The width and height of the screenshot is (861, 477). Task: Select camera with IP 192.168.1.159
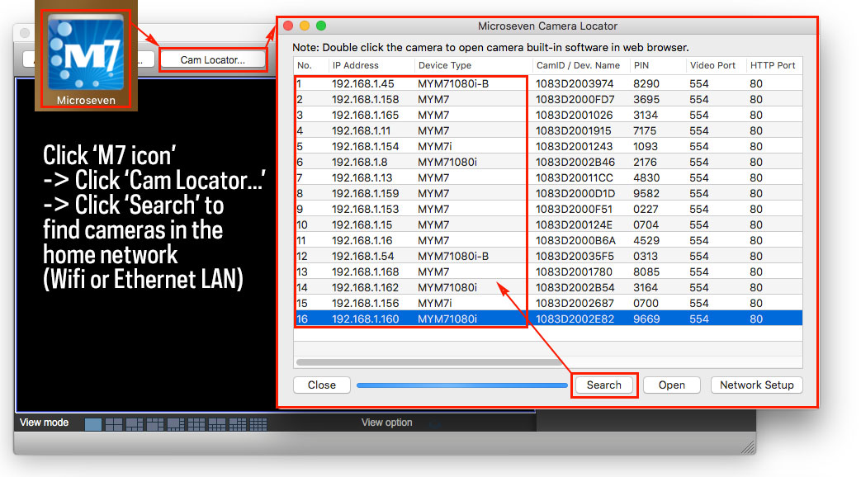[365, 194]
